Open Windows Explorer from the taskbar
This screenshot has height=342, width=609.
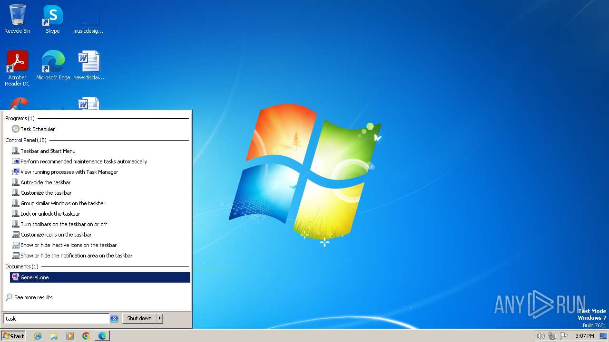pyautogui.click(x=54, y=336)
